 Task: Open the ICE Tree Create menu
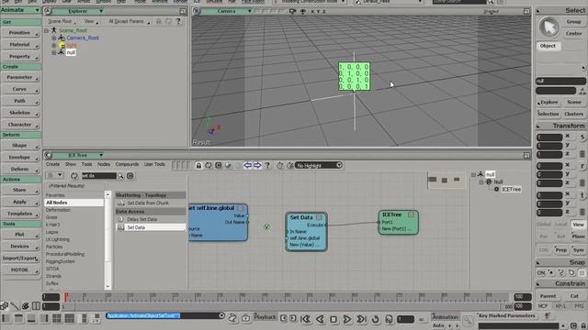(53, 164)
